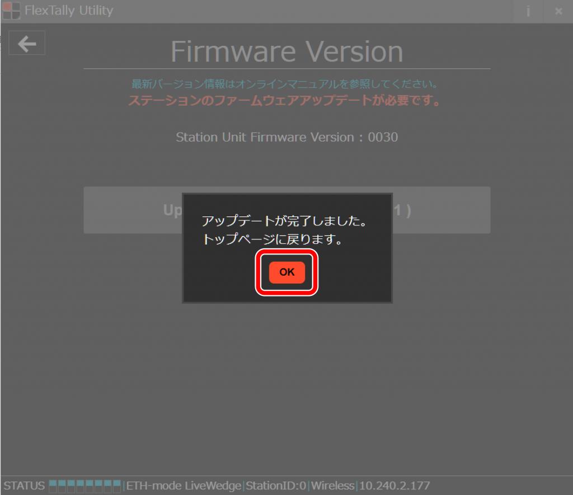The width and height of the screenshot is (573, 495).
Task: Select 'Station Unit Firmware Version : 0030' text
Action: [x=287, y=137]
